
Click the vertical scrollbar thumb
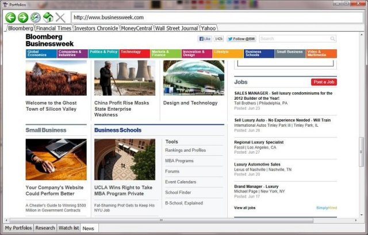coord(361,152)
